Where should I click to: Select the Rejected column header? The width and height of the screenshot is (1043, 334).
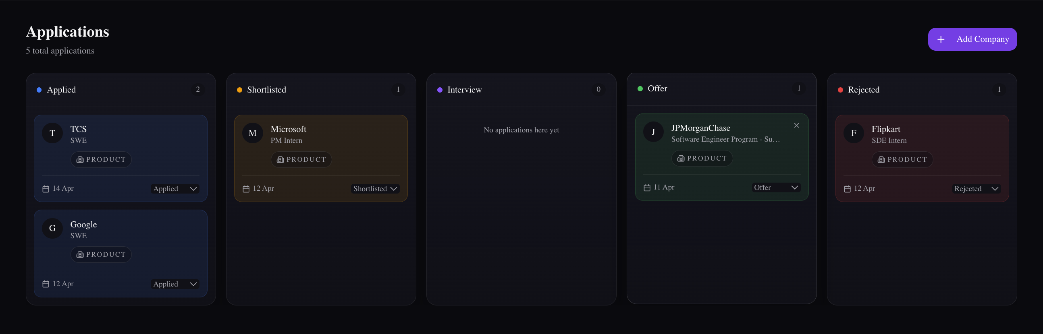pyautogui.click(x=922, y=90)
